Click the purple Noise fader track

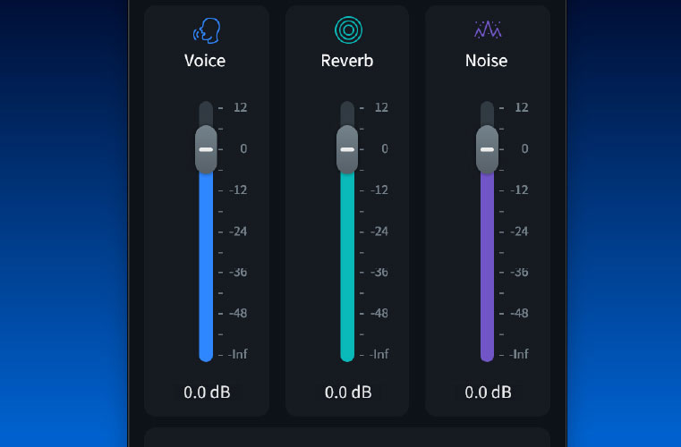[x=487, y=268]
